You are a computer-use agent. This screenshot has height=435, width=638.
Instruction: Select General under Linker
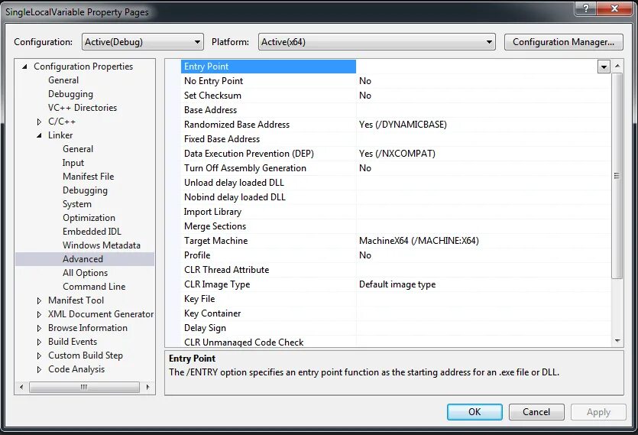(x=78, y=149)
